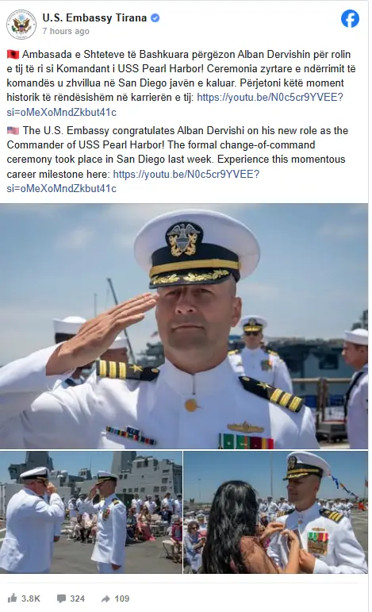This screenshot has width=372, height=612.
Task: Open the photo of woman pinning badge
Action: point(276,512)
